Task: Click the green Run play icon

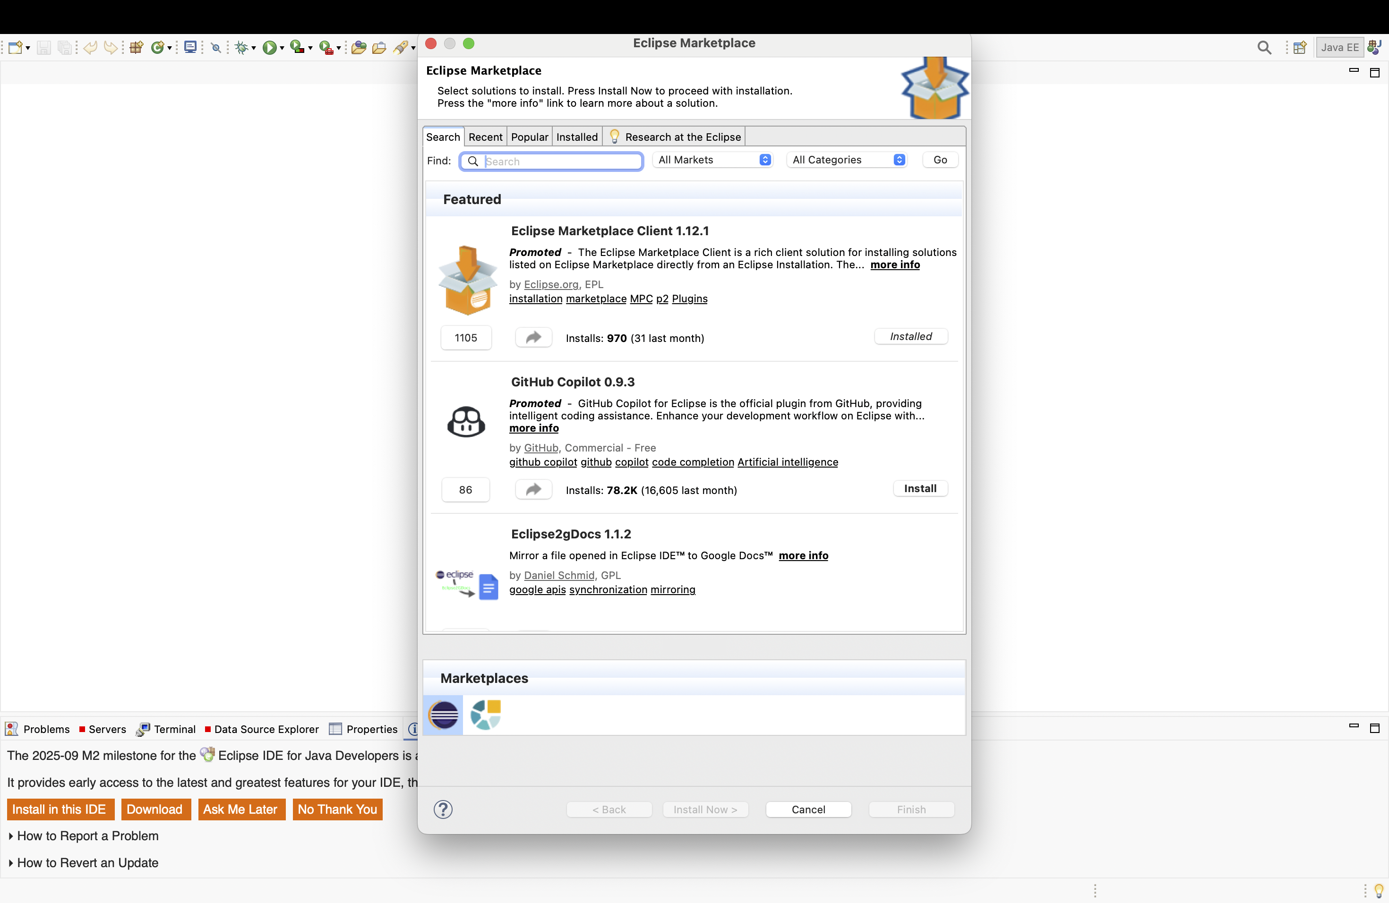Action: pos(270,47)
